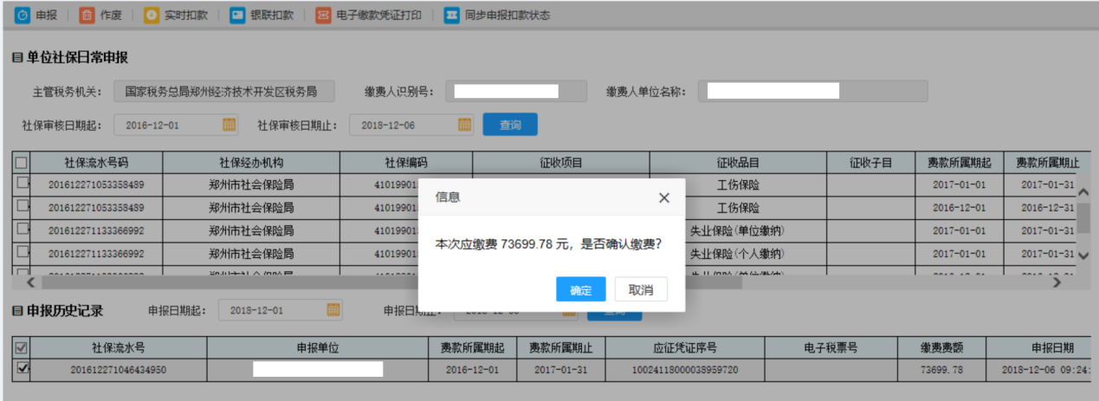This screenshot has height=401, width=1099.
Task: Click the 缴费人单位名称 field
Action: point(813,91)
